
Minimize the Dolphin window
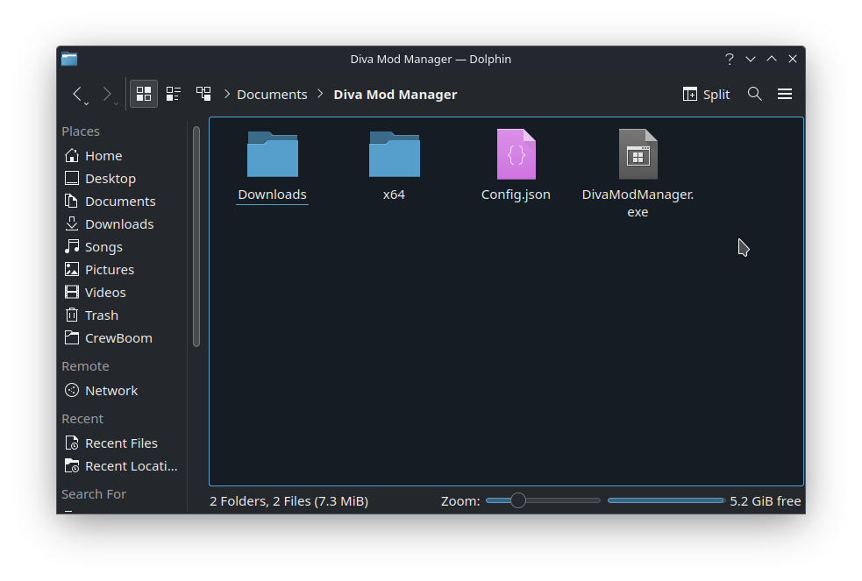point(751,59)
